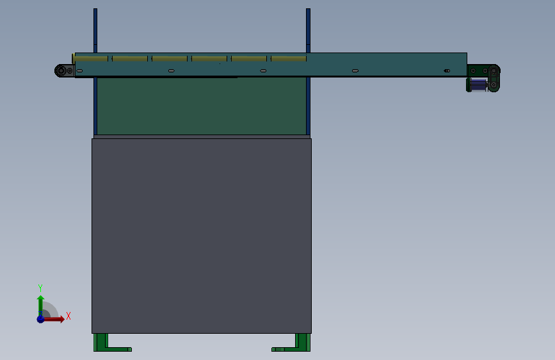The image size is (555, 360).
Task: Select the rightmost yellow roller segment
Action: (x=289, y=58)
